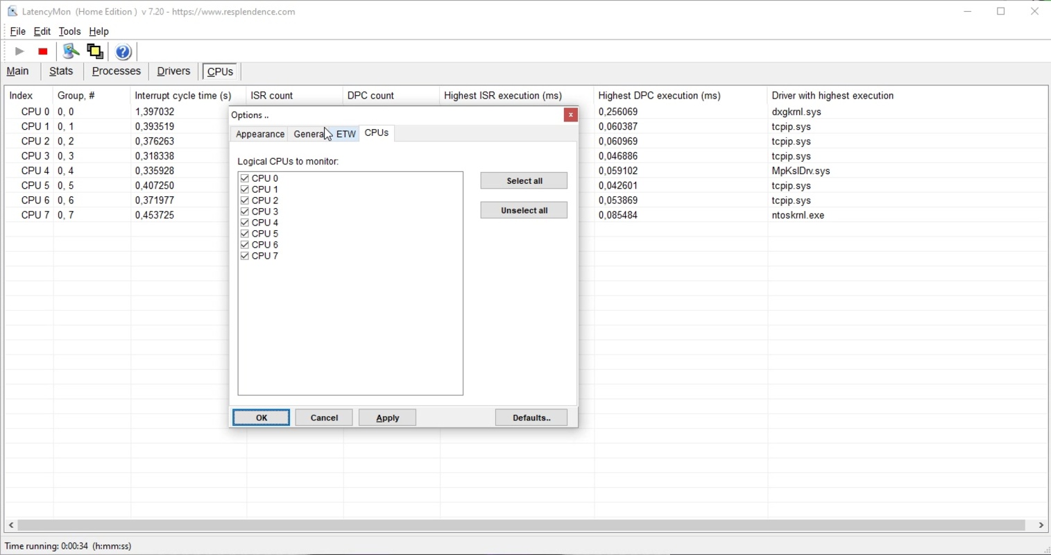Open the Tools menu
This screenshot has width=1051, height=555.
point(69,31)
